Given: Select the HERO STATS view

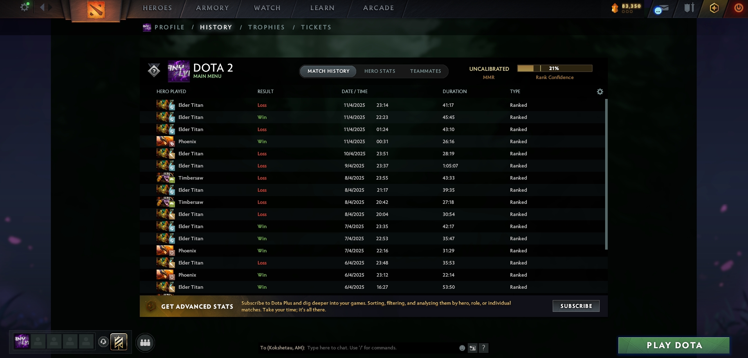Looking at the screenshot, I should (x=380, y=71).
